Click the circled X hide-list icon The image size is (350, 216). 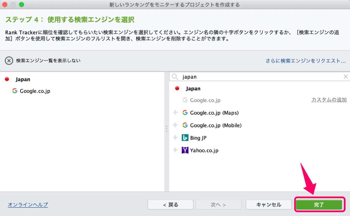click(x=9, y=61)
